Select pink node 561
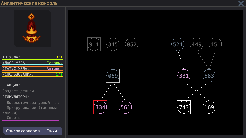This screenshot has height=138, width=246. click(125, 107)
